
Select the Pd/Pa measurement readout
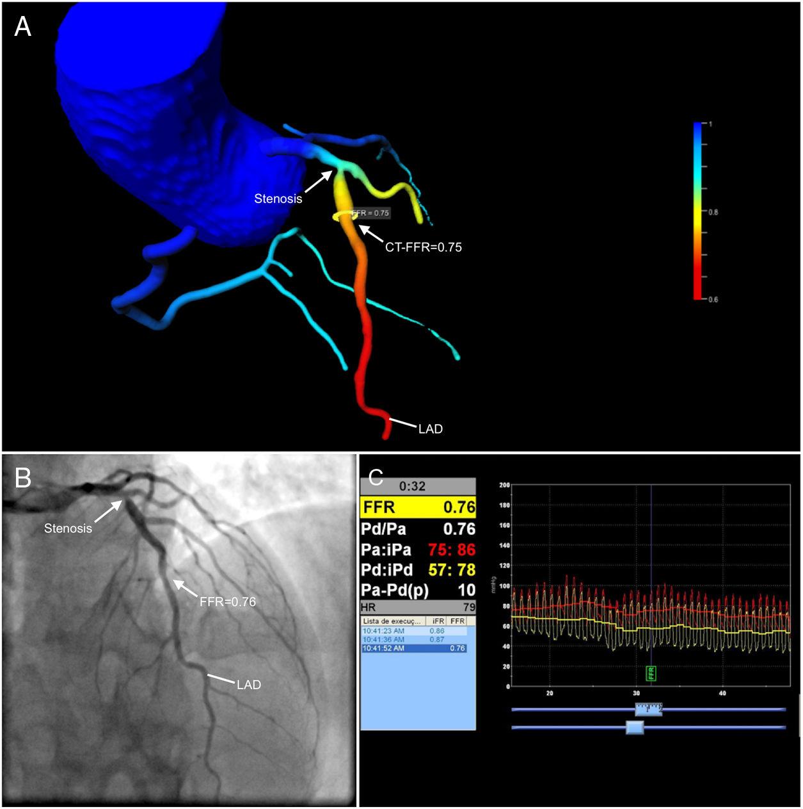point(418,528)
